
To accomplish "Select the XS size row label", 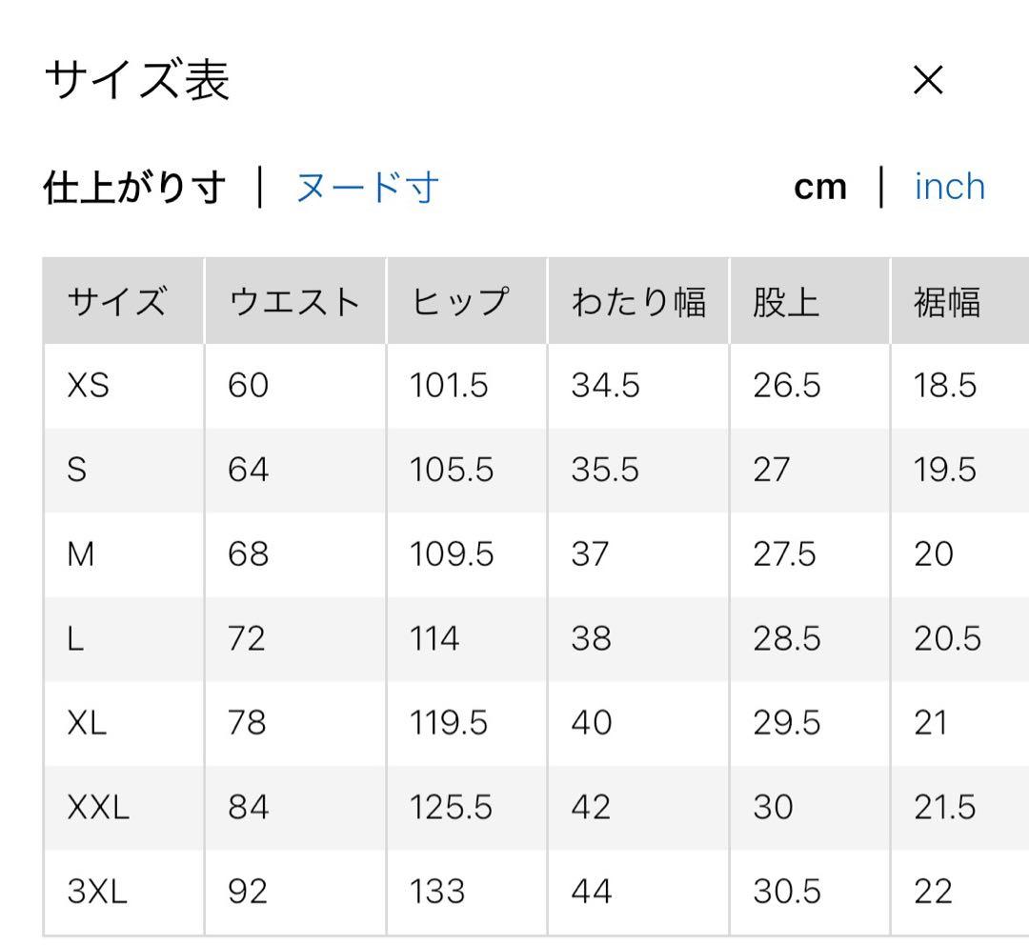I will 88,386.
